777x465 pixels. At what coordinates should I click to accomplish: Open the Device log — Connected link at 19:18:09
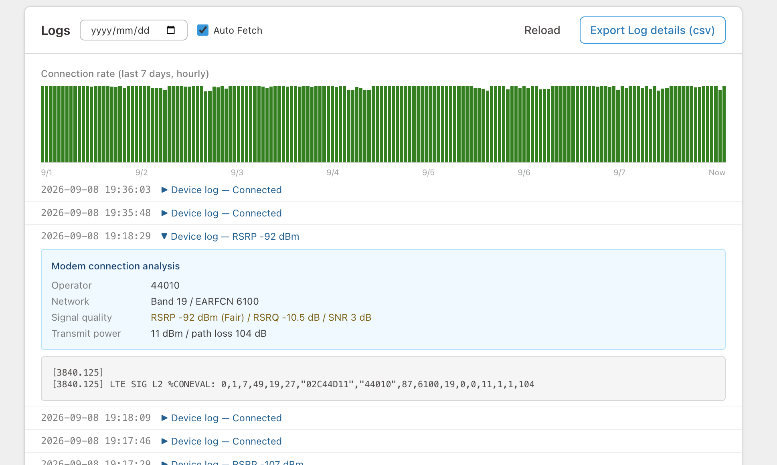(x=226, y=418)
